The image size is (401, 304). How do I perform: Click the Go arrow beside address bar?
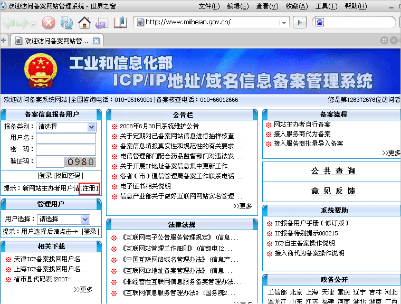click(299, 23)
